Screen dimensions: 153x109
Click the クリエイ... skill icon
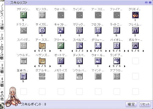[x=135, y=15]
